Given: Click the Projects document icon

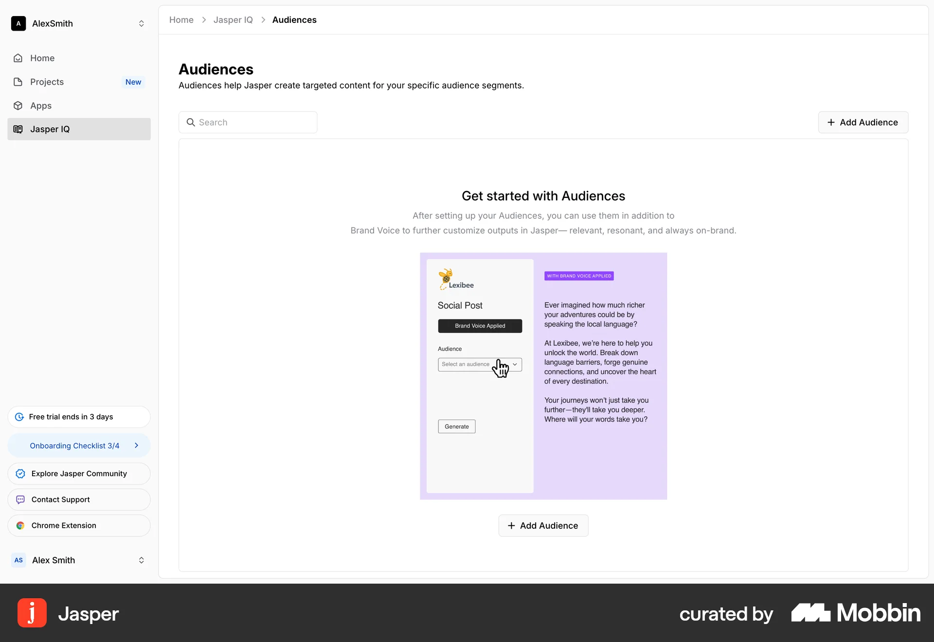Looking at the screenshot, I should pos(18,82).
